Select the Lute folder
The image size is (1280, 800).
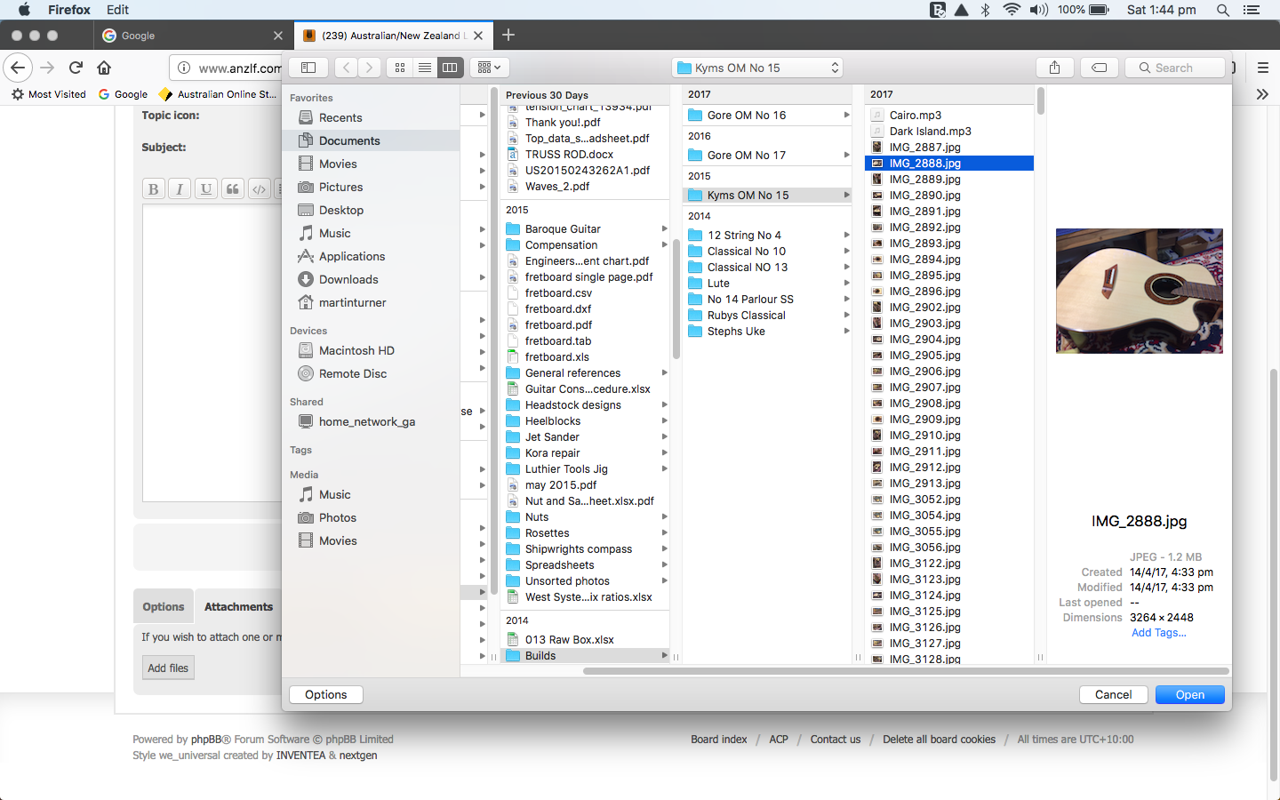click(x=767, y=283)
